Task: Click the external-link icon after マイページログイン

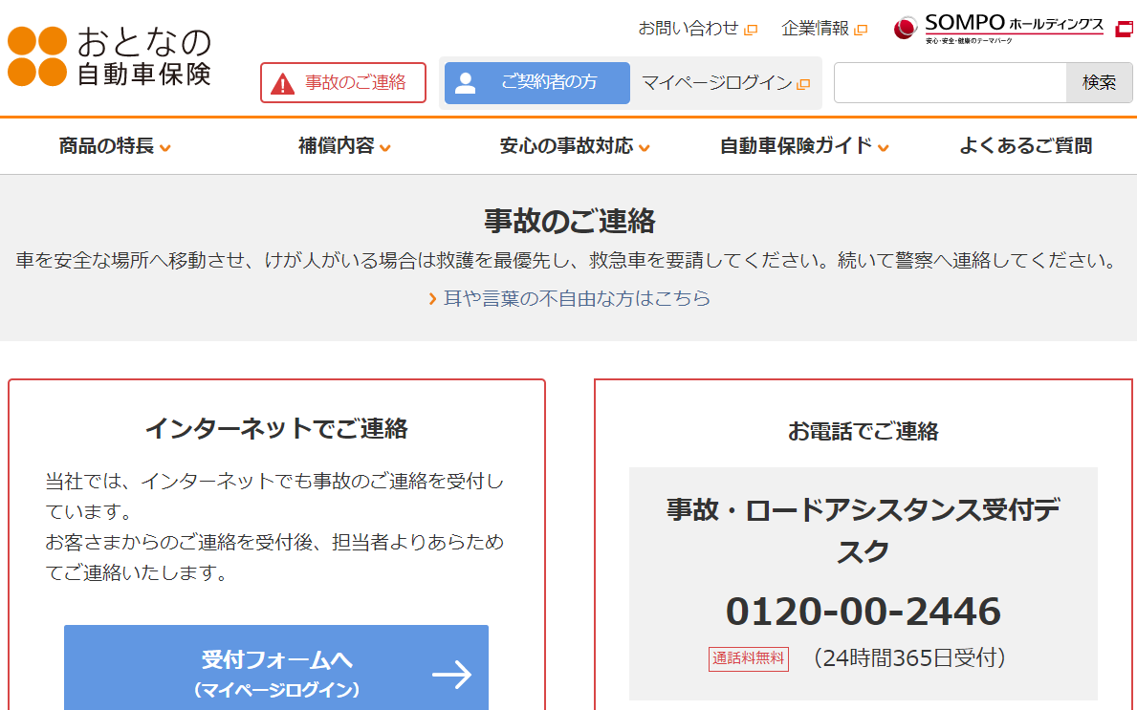Action: 803,84
